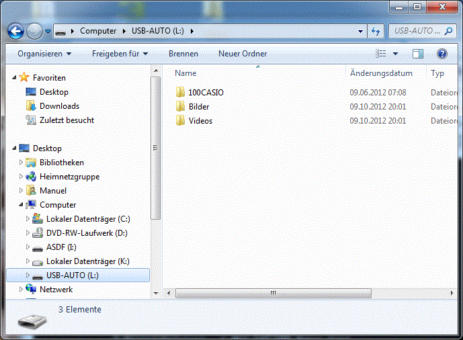Open Desktop under Favoriten
The height and width of the screenshot is (340, 463).
(54, 92)
